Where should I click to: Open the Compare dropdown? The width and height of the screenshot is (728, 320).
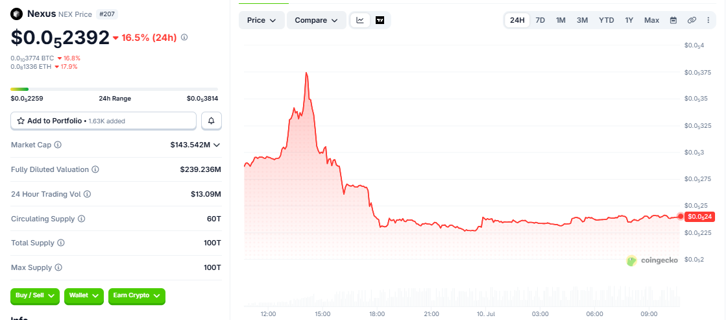point(316,20)
